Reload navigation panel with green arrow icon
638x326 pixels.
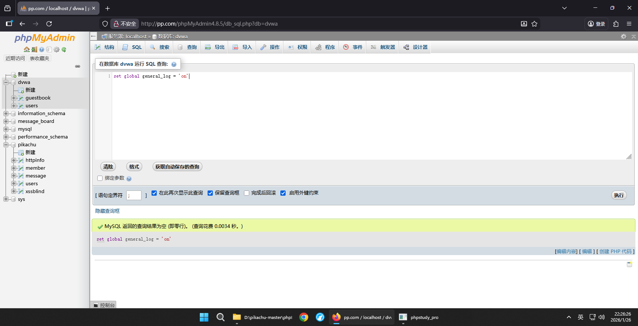[x=64, y=49]
